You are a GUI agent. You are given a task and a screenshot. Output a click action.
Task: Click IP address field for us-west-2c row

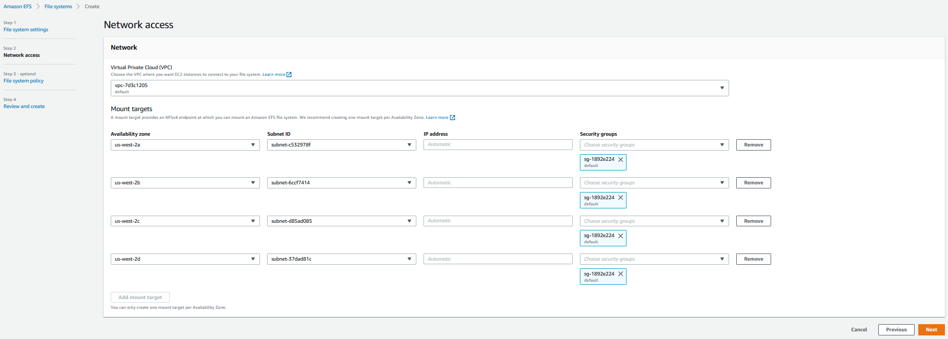pyautogui.click(x=498, y=221)
